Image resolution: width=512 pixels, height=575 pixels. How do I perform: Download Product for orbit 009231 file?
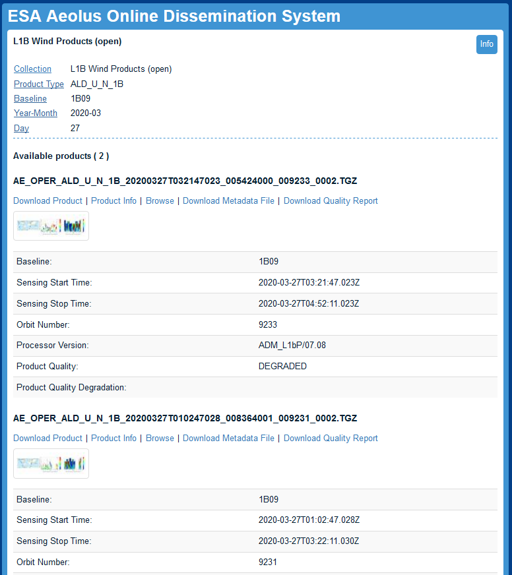coord(48,438)
